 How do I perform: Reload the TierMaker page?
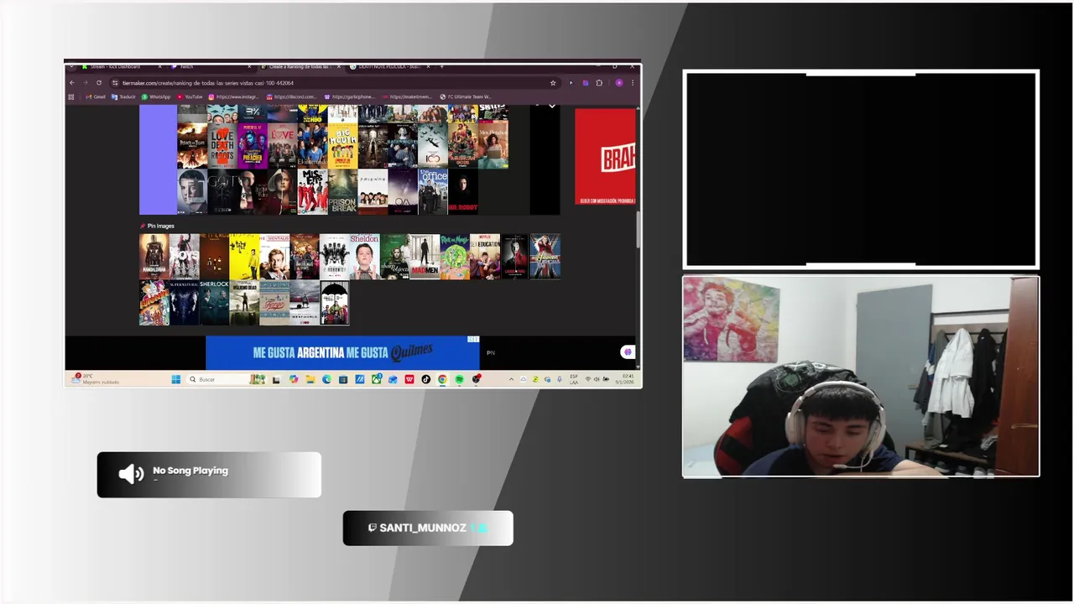(99, 82)
